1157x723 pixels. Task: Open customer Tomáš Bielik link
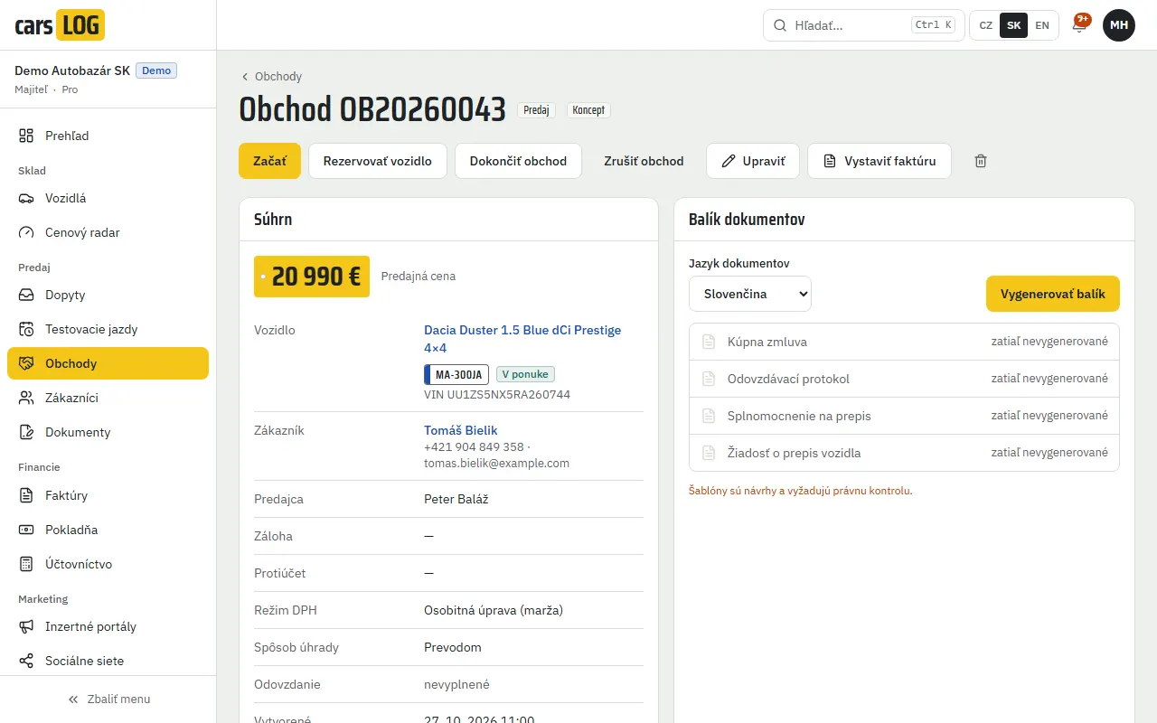pyautogui.click(x=461, y=430)
